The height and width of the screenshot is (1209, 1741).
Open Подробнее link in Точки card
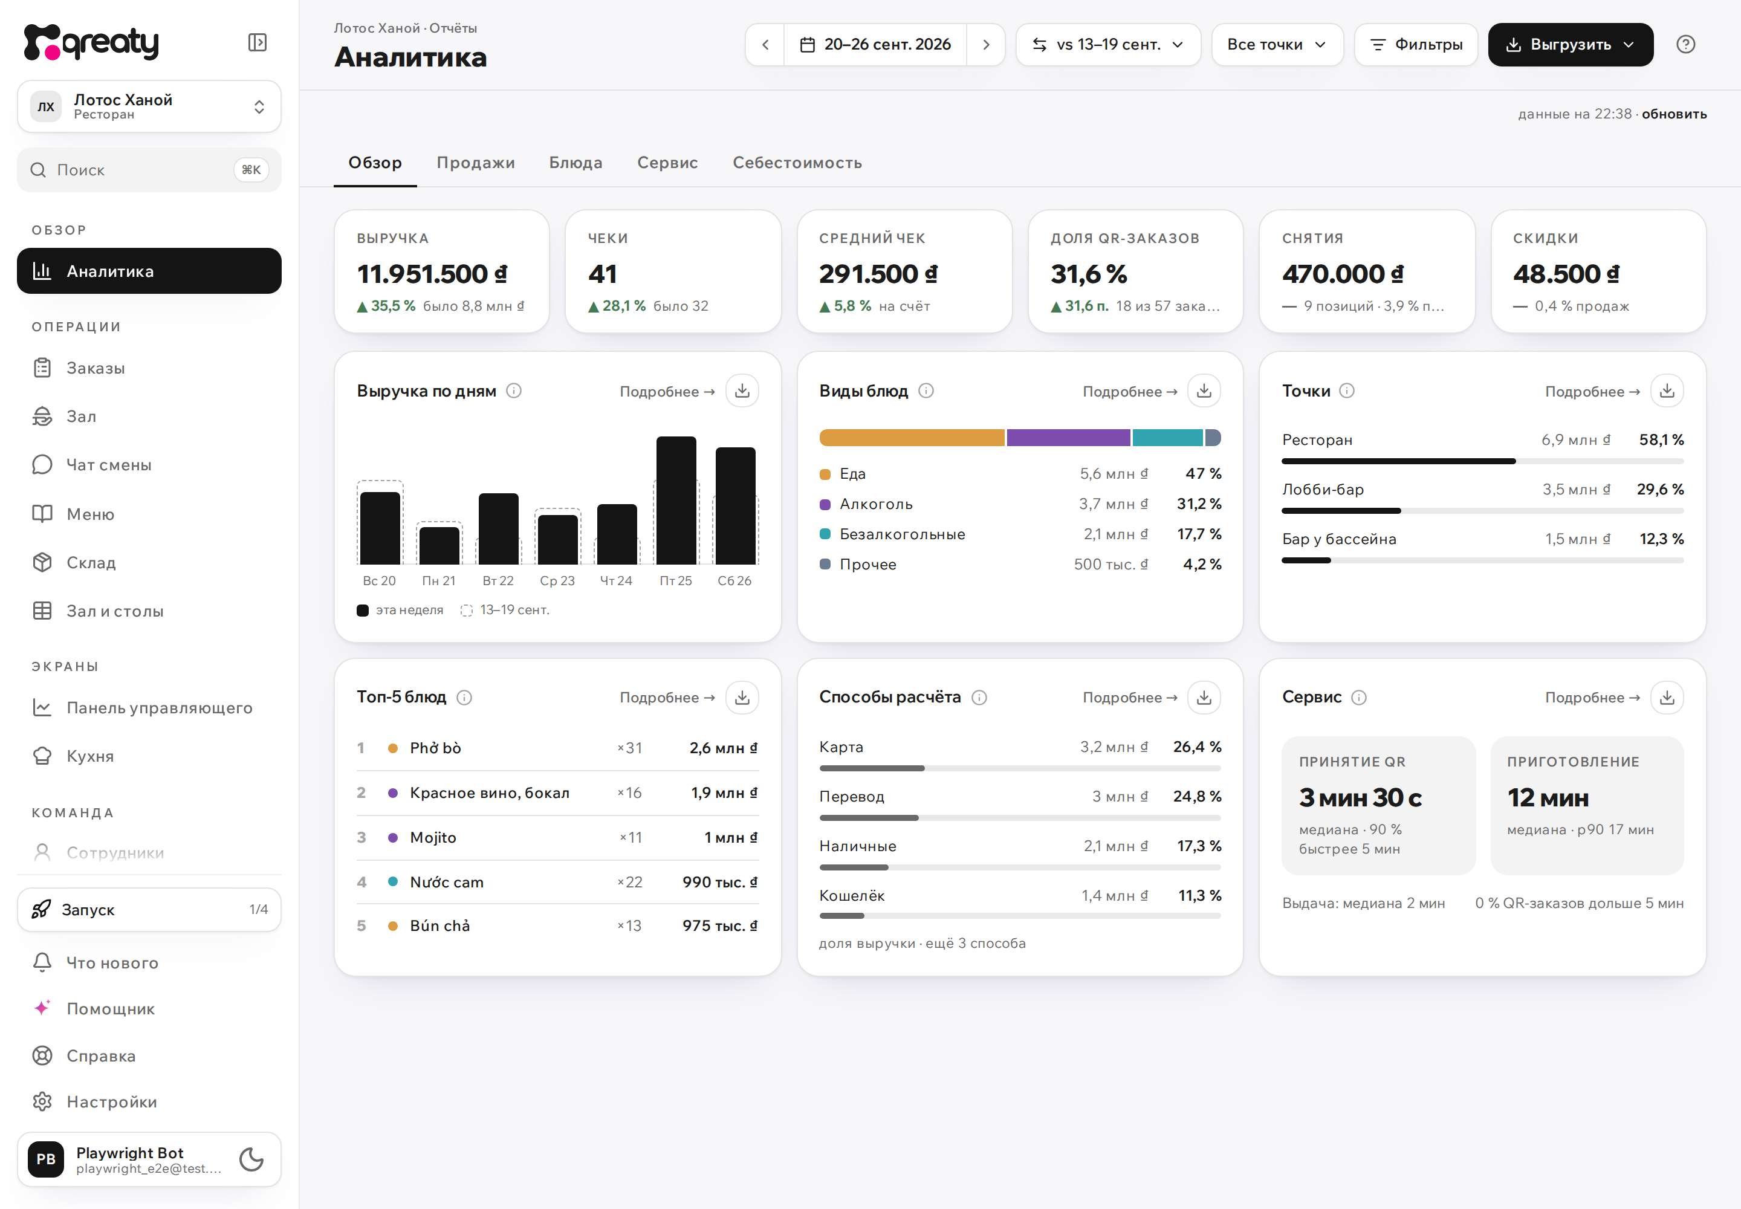(x=1592, y=392)
